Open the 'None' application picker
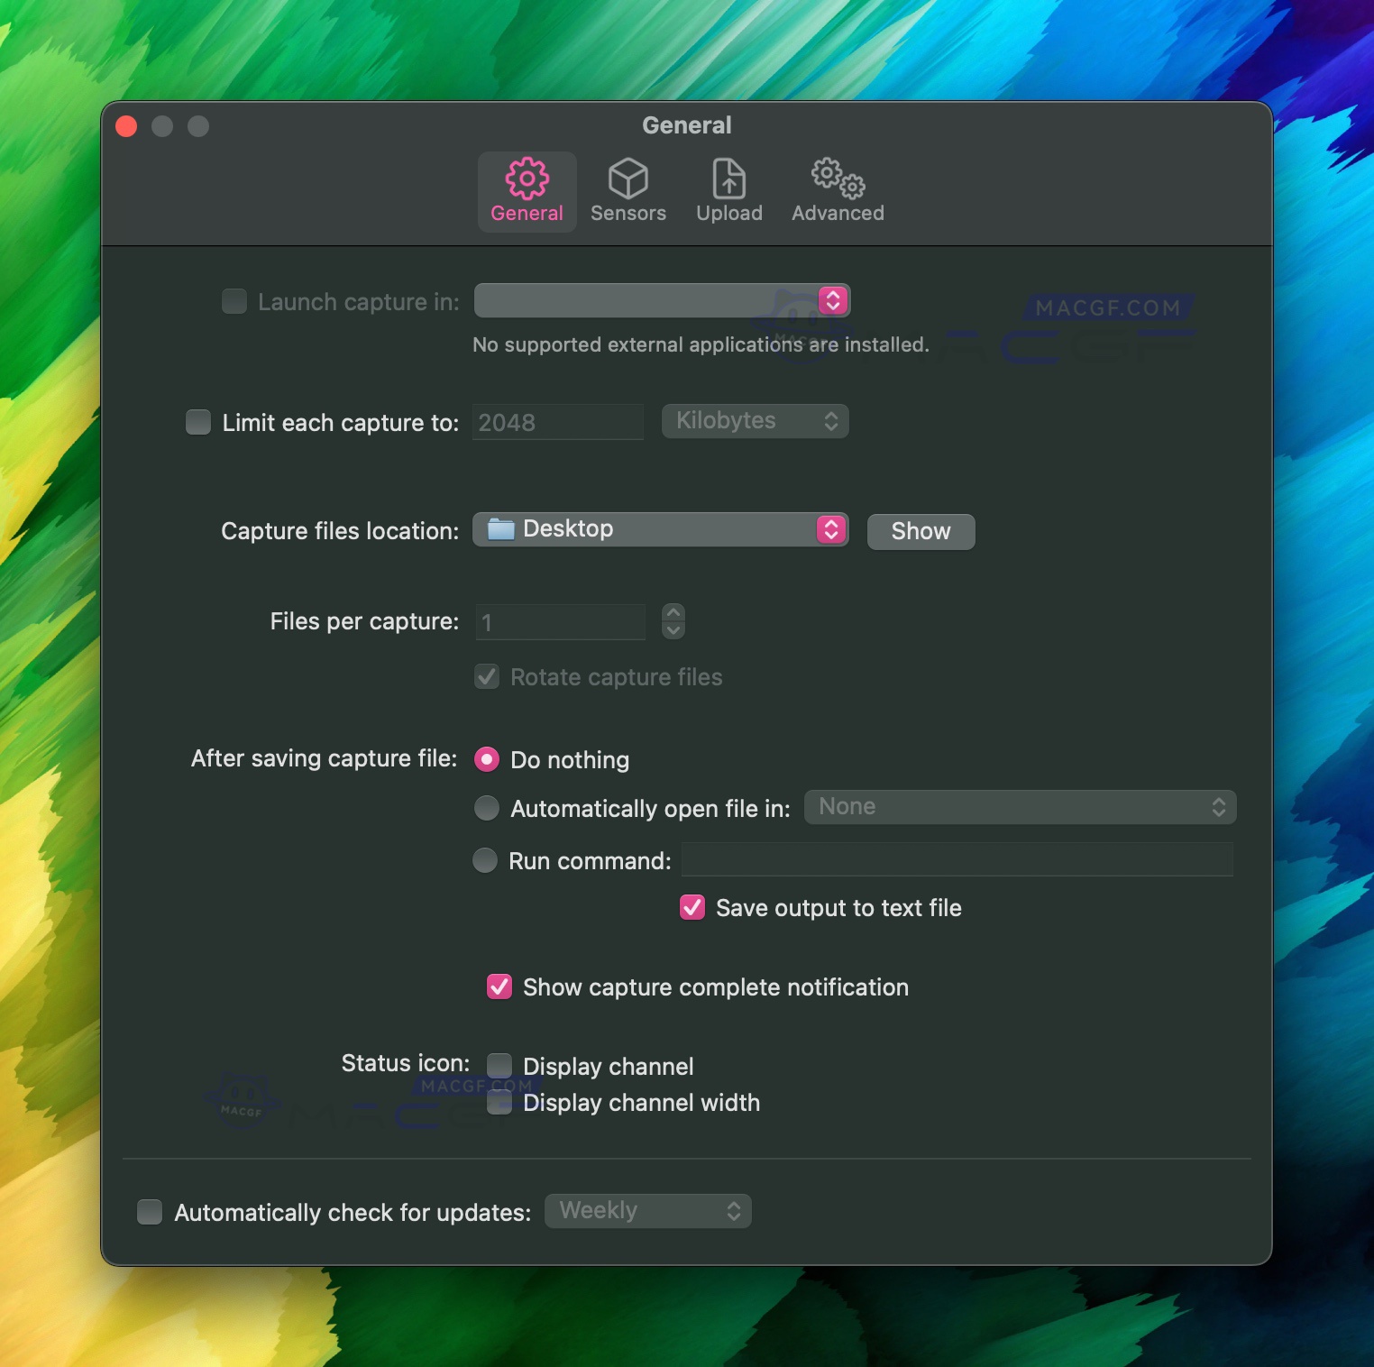 (x=1019, y=806)
